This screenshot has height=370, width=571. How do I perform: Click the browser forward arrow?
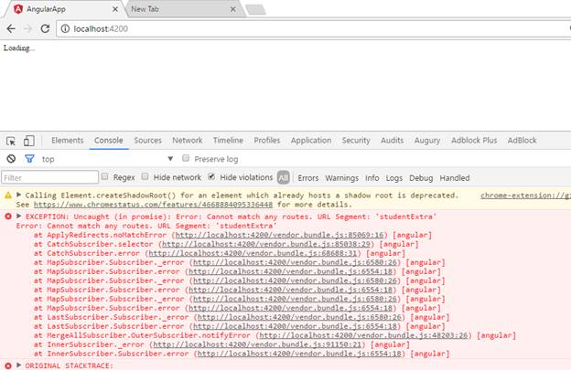[x=28, y=28]
